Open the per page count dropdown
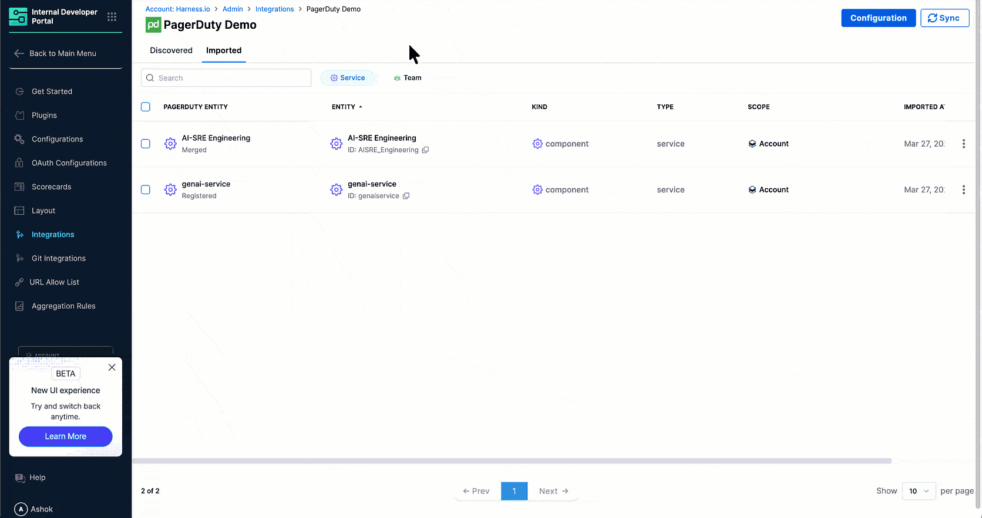The width and height of the screenshot is (982, 518). (919, 491)
